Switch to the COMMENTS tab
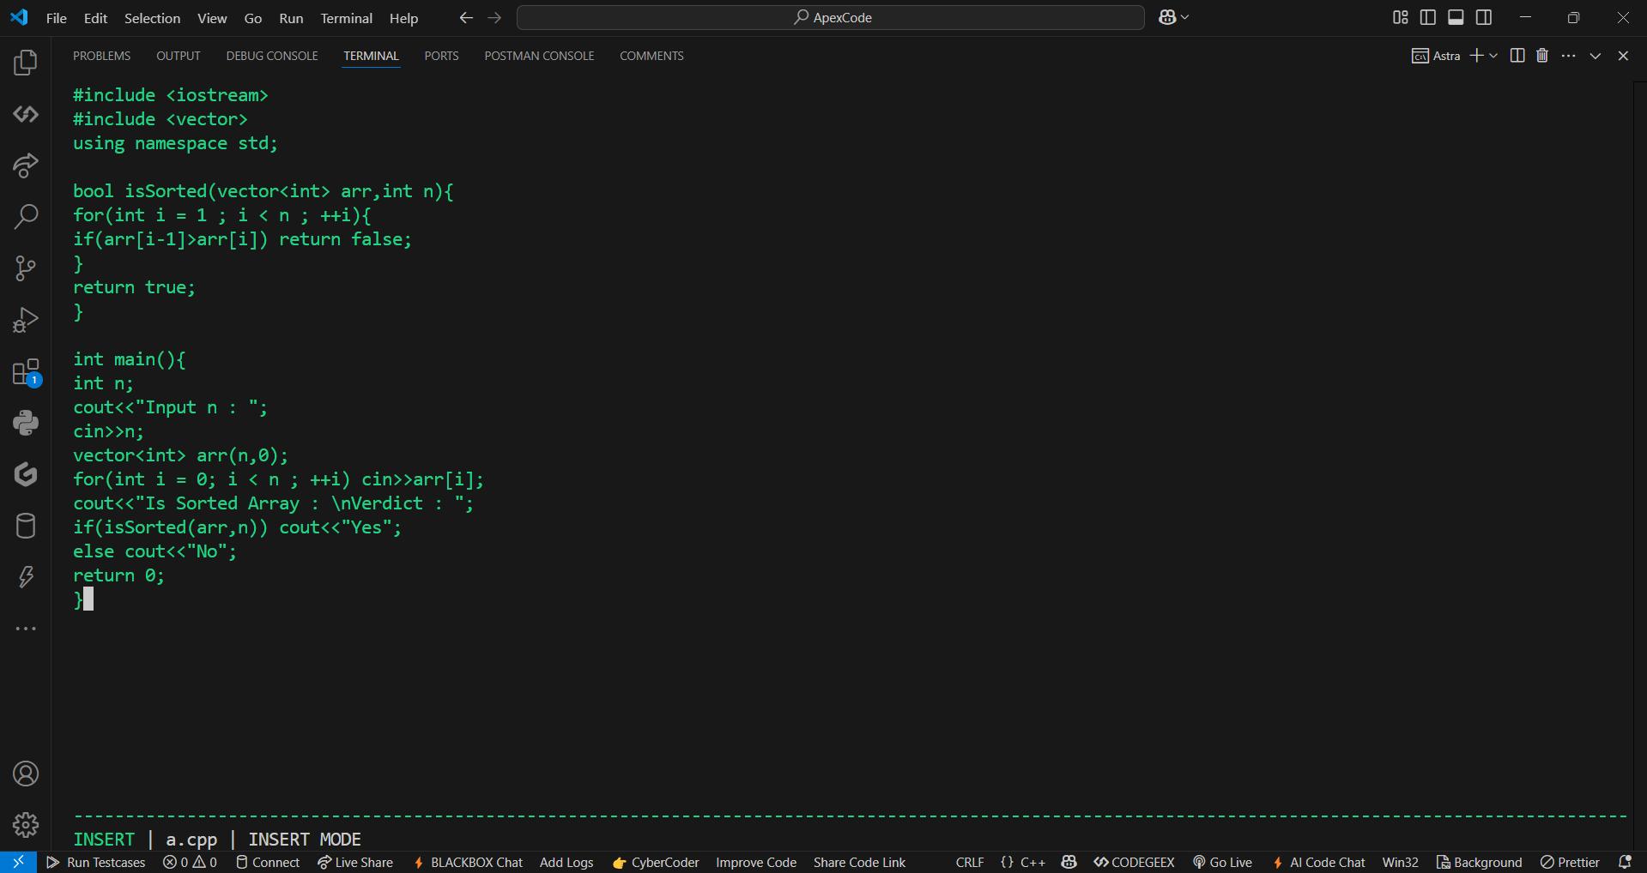Image resolution: width=1647 pixels, height=873 pixels. pos(651,56)
